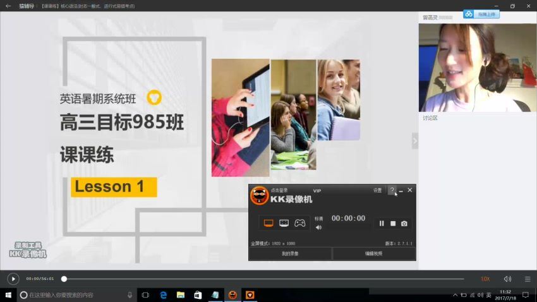This screenshot has width=537, height=302.
Task: Click the "Lesson 1" yellow label
Action: click(114, 187)
